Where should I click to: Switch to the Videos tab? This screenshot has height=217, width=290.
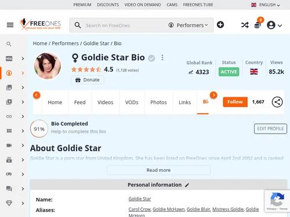(x=106, y=102)
